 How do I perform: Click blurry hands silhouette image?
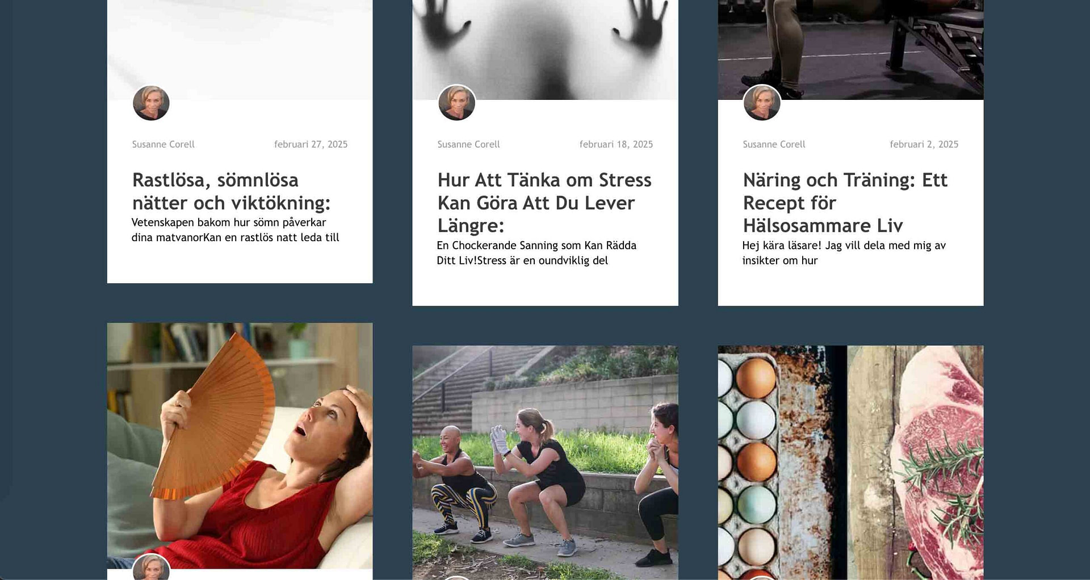pyautogui.click(x=545, y=50)
